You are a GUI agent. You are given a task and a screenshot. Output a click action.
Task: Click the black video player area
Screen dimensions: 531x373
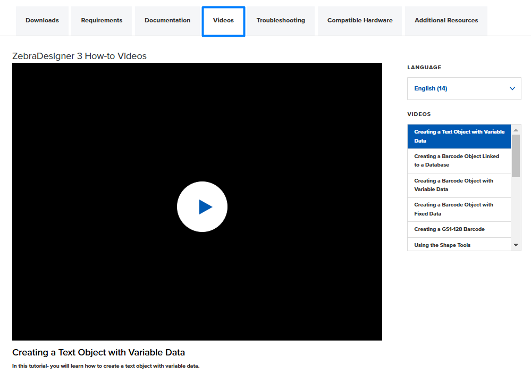(106, 133)
